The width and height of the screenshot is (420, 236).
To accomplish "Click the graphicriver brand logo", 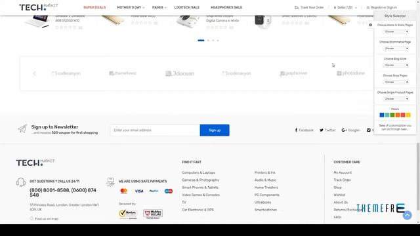I will click(293, 73).
